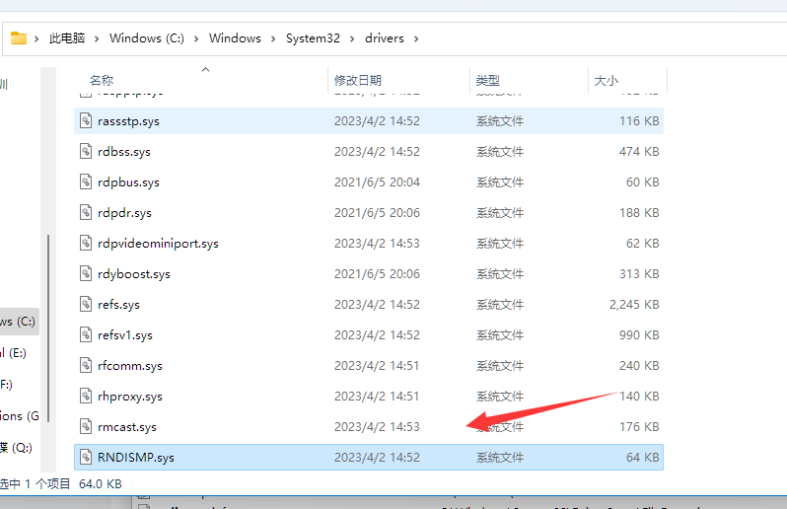The height and width of the screenshot is (509, 787).
Task: Expand the chevron after System32 breadcrumb
Action: tap(352, 38)
